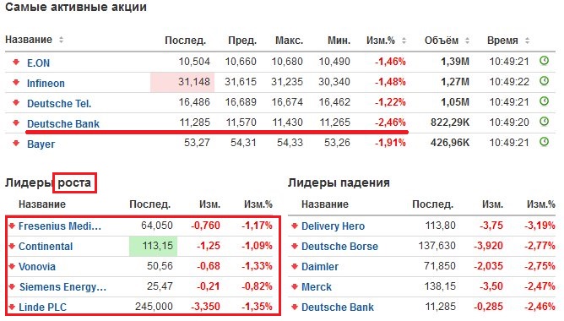
Task: Open the Continental link in Лидеры роста
Action: (46, 246)
